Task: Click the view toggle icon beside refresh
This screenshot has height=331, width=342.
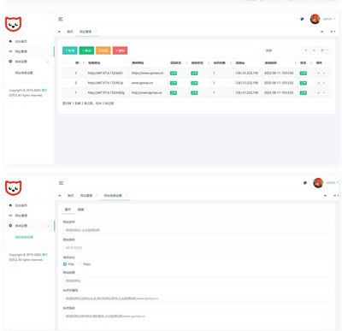Action: pos(314,50)
